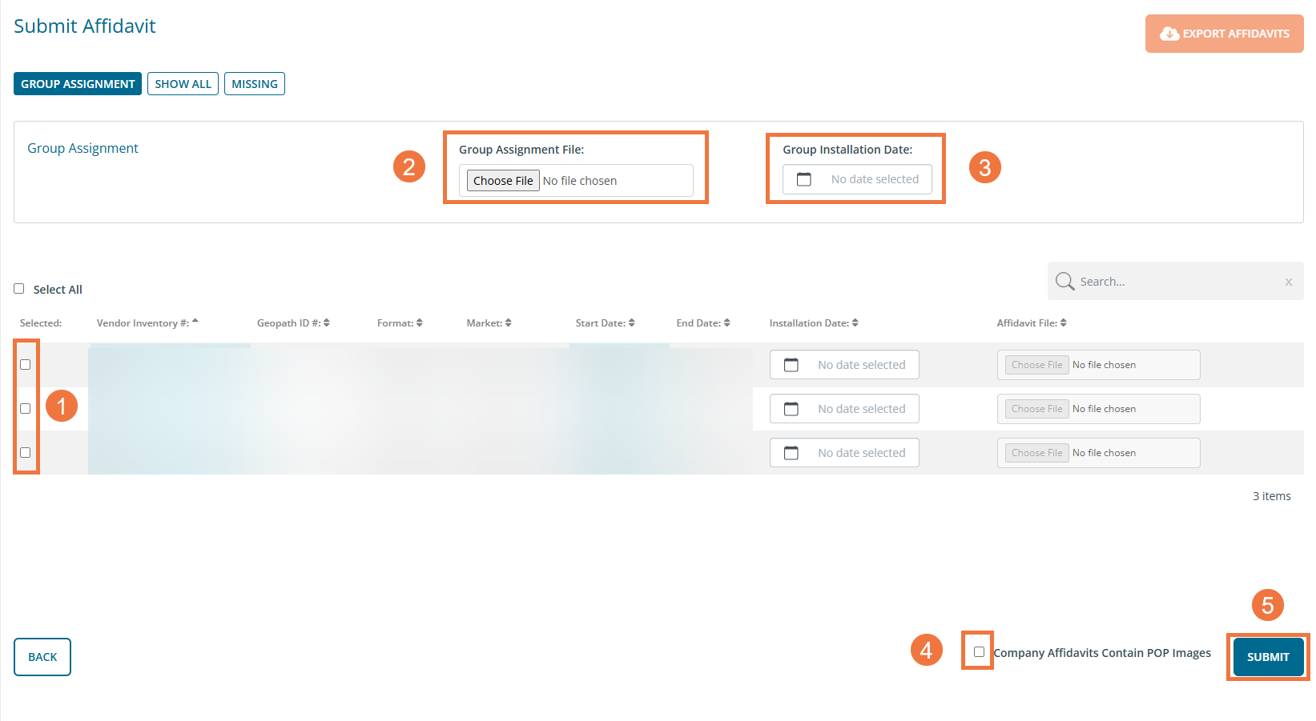
Task: Click the magnifying glass search icon
Action: point(1064,282)
